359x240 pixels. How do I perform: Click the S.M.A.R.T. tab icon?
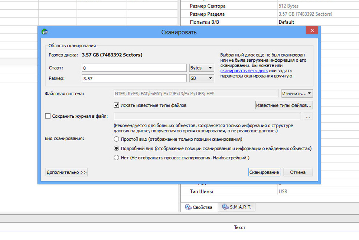click(225, 207)
